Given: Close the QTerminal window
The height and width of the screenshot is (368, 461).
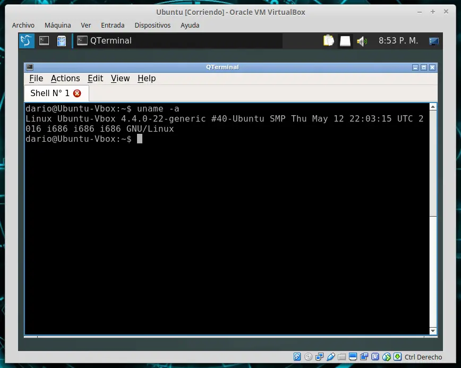Looking at the screenshot, I should [432, 67].
